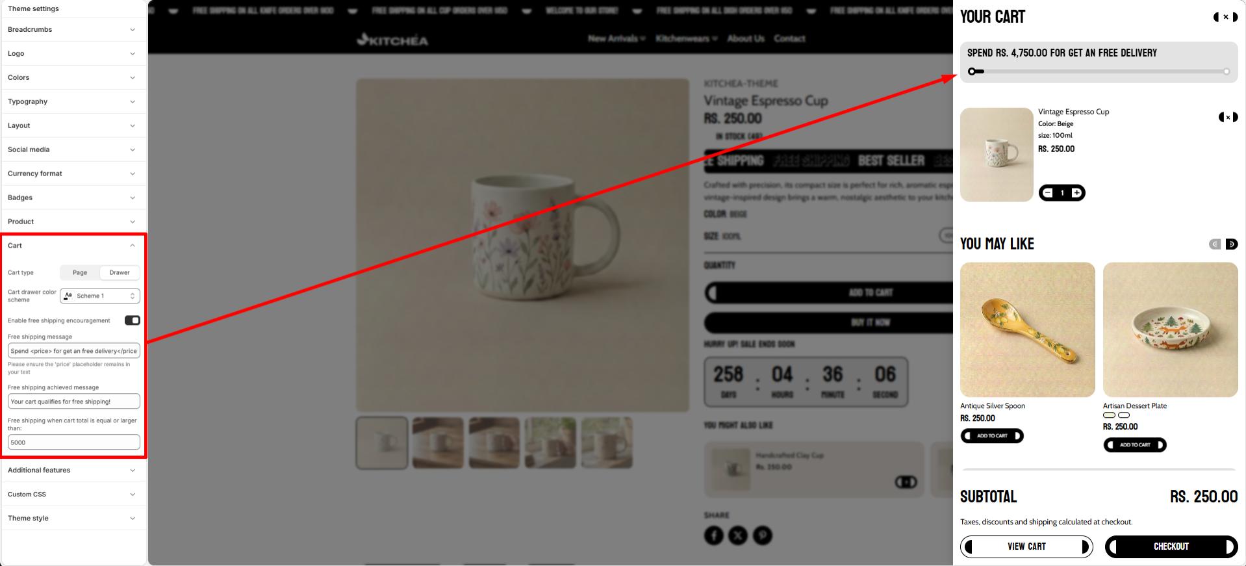Click the free shipping threshold input field
Viewport: 1246px width, 566px height.
pos(74,443)
